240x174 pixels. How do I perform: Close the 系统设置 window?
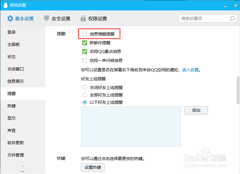coord(236,5)
